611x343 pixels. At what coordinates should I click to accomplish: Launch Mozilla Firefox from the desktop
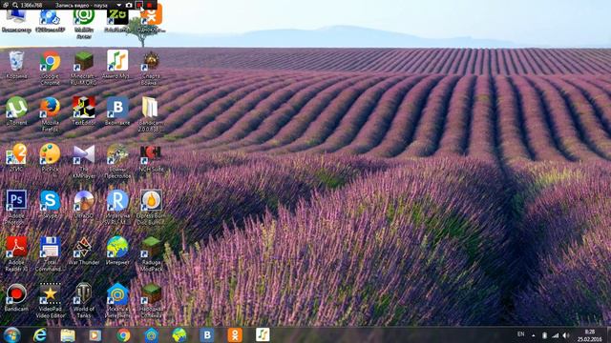tap(51, 108)
